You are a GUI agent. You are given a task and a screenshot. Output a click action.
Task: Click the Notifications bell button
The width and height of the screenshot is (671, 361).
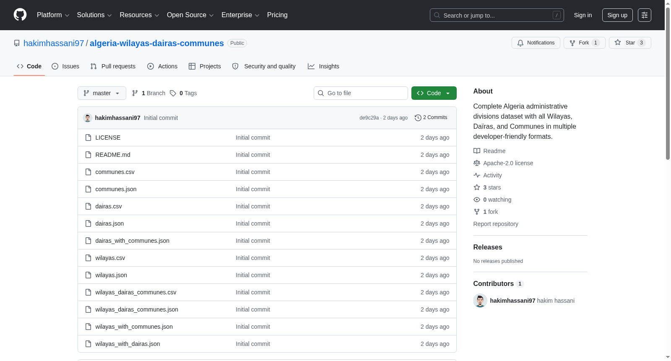click(x=536, y=43)
